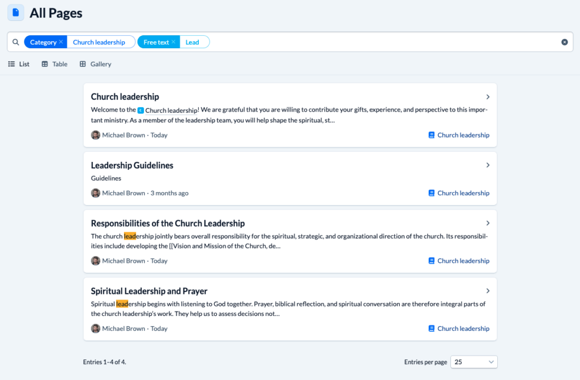The height and width of the screenshot is (380, 580).
Task: Remove the Category filter chip
Action: coord(61,42)
